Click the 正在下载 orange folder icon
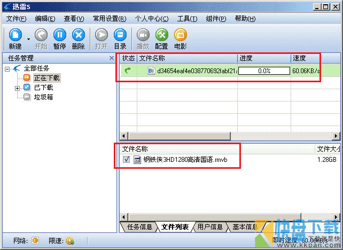Image resolution: width=343 pixels, height=250 pixels. coord(27,77)
